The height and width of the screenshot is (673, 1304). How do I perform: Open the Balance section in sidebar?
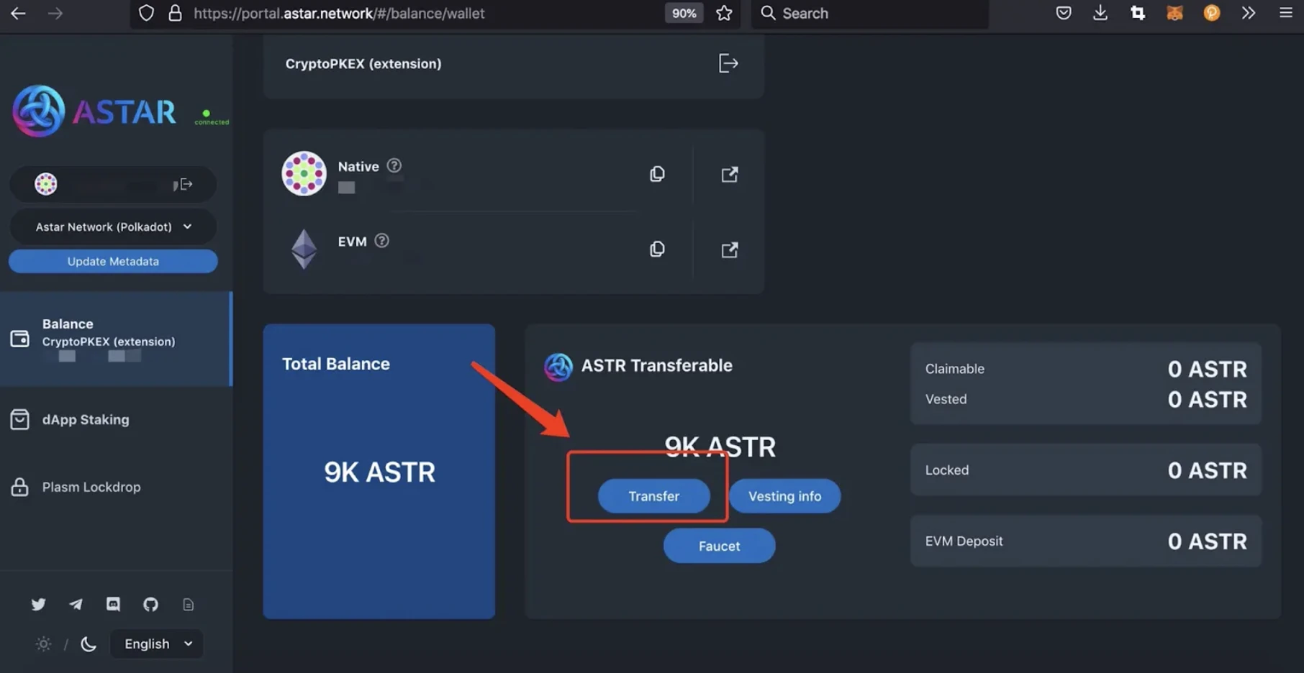click(115, 339)
